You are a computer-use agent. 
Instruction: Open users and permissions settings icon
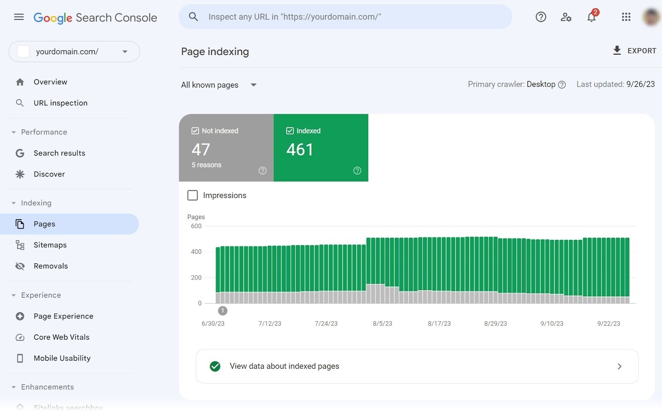click(566, 17)
